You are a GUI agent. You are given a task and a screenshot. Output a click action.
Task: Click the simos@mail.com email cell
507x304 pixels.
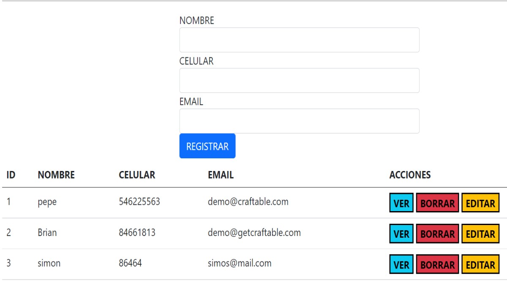(x=240, y=263)
